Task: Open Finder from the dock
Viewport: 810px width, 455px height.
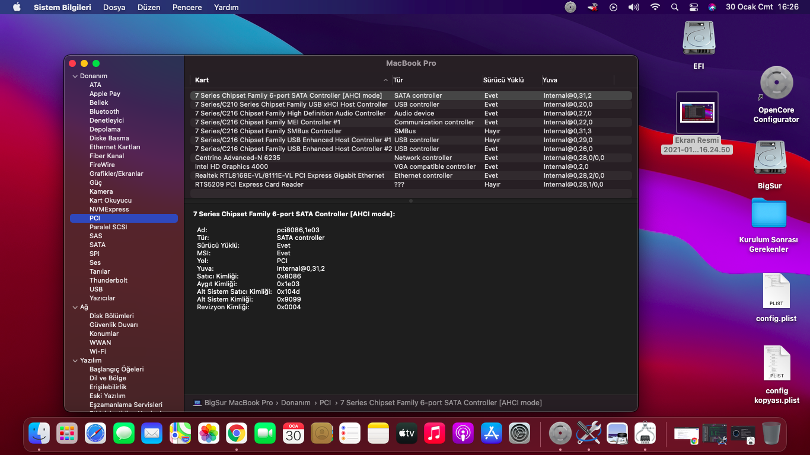Action: pyautogui.click(x=39, y=434)
